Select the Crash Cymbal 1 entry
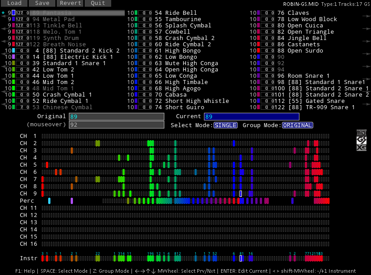 67,95
